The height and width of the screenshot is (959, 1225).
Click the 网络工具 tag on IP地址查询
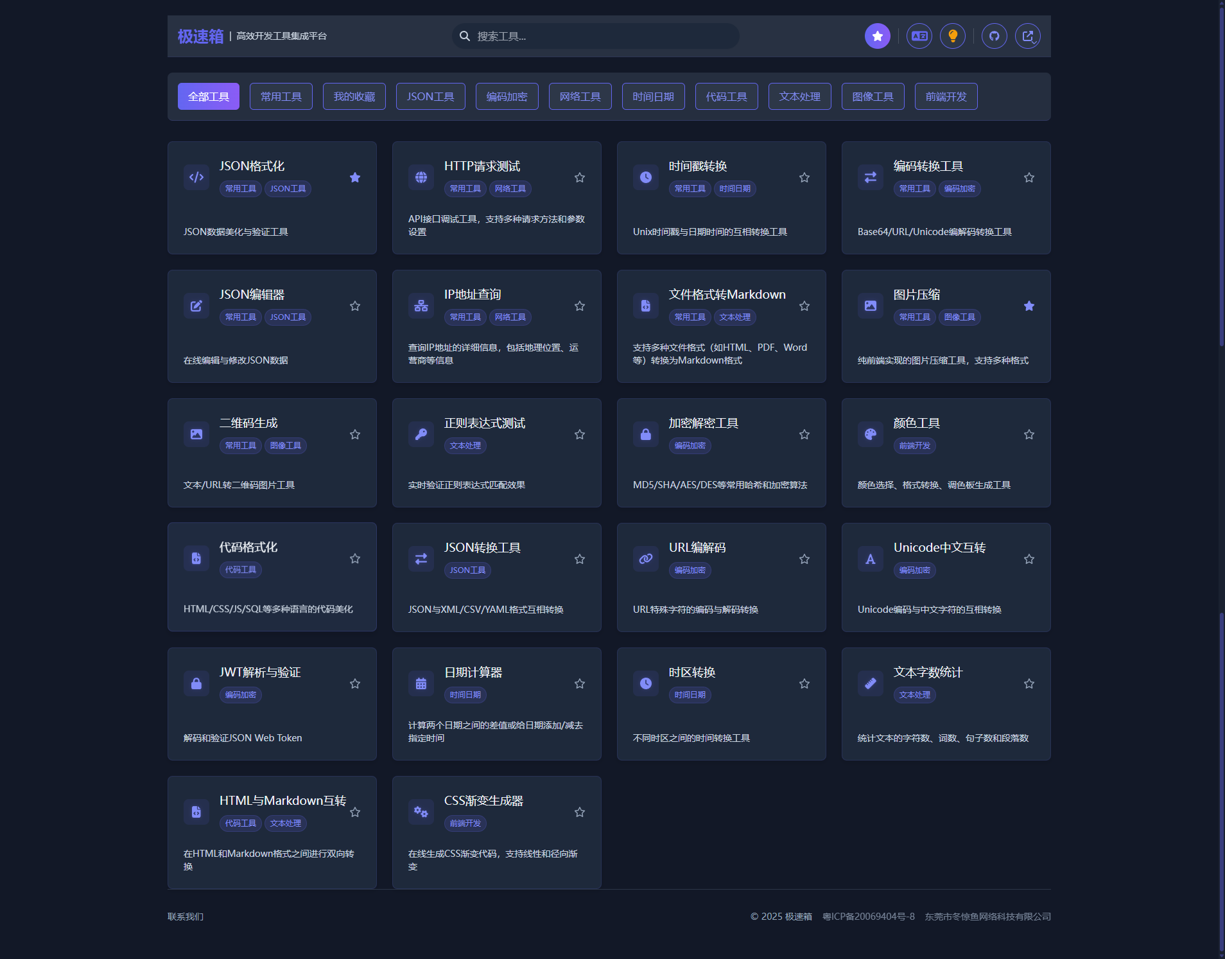click(x=510, y=317)
